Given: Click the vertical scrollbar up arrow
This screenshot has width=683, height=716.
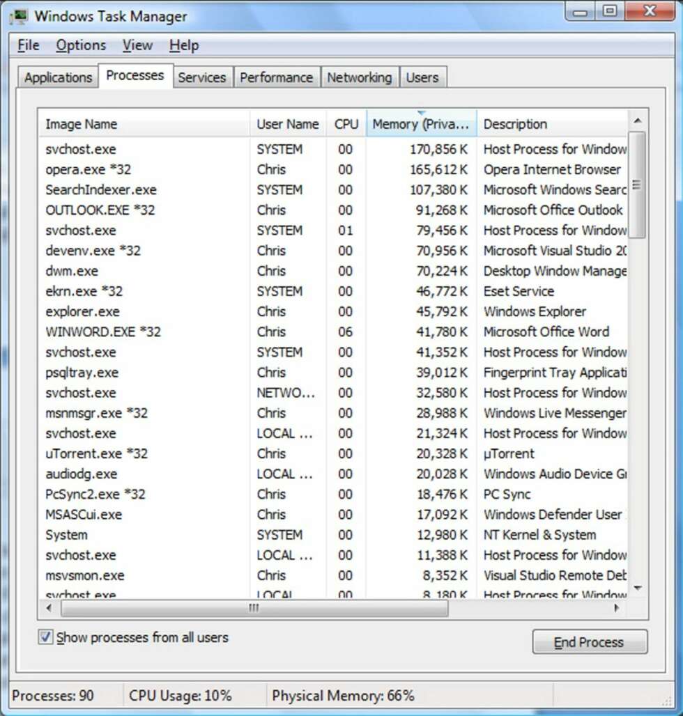Looking at the screenshot, I should click(638, 120).
